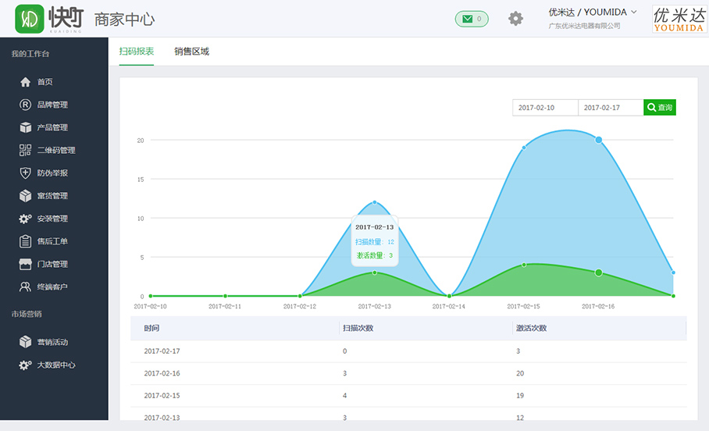709x431 pixels.
Task: Click the 时间 column header
Action: [151, 329]
